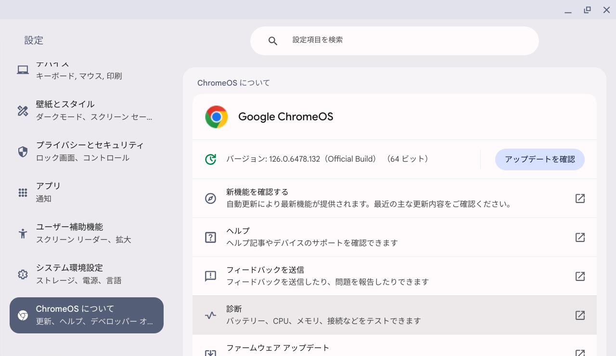Click the shield icon for プライバシーとセキュリティ
616x356 pixels.
(22, 151)
